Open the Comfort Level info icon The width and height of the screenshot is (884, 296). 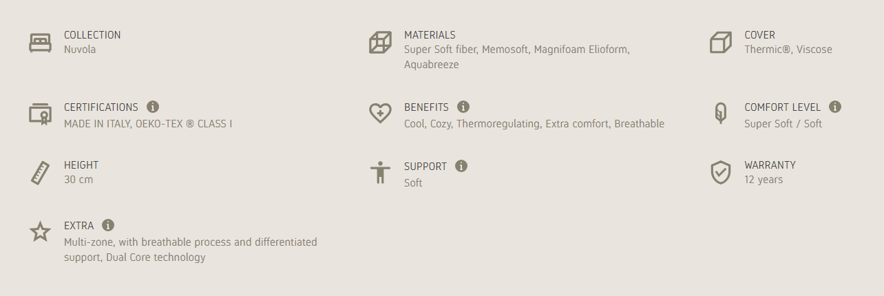point(835,107)
